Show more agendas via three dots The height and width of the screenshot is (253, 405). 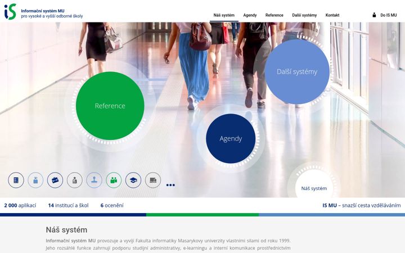(170, 185)
